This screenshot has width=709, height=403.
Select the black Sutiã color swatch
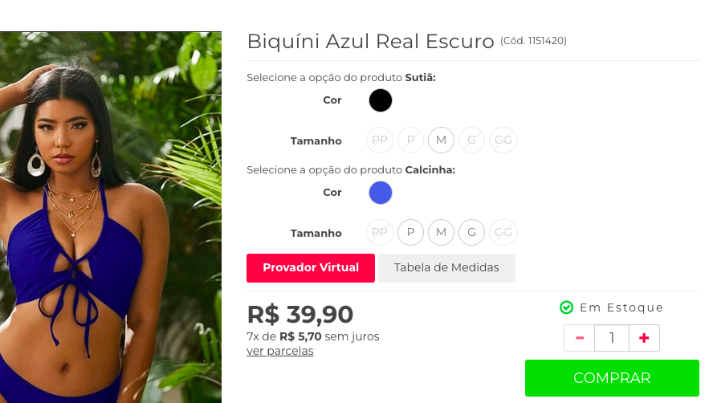381,100
